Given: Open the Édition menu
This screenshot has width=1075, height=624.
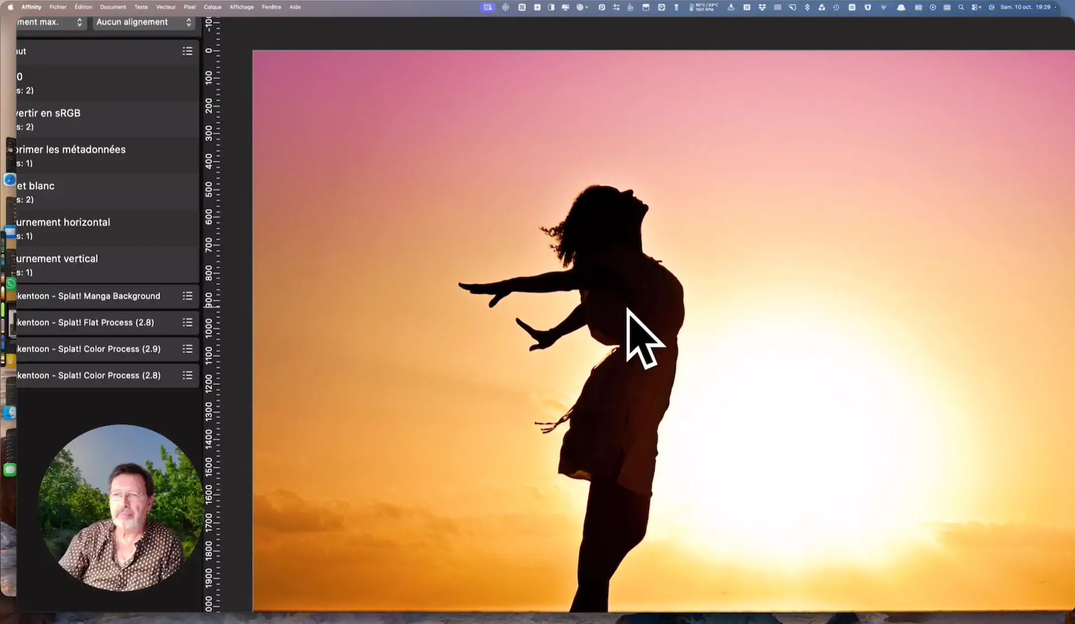Looking at the screenshot, I should click(83, 7).
